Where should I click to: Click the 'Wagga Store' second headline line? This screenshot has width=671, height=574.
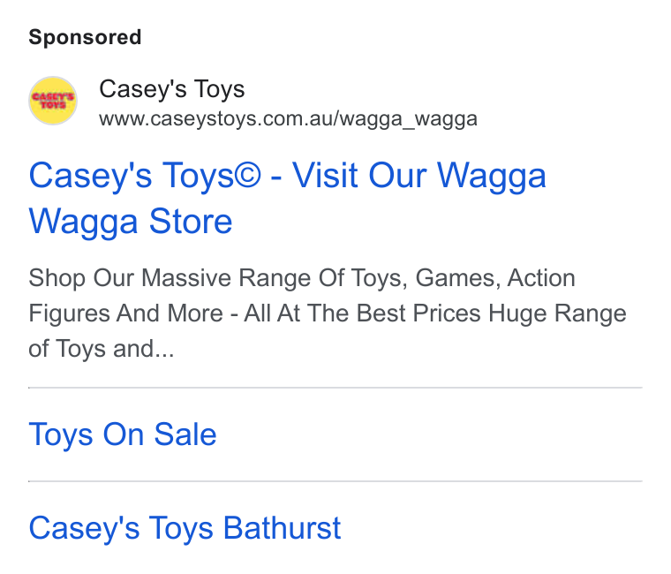pyautogui.click(x=131, y=222)
